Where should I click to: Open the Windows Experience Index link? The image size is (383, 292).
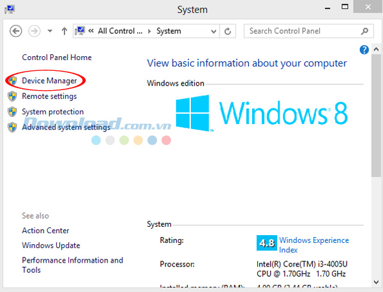pos(314,245)
